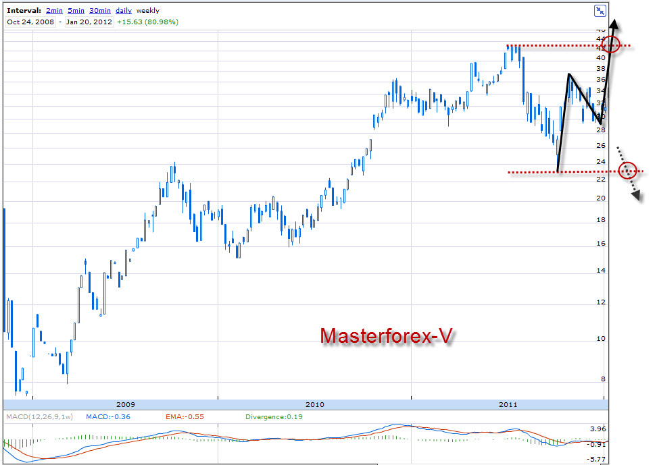
Task: Click the price axis label 40
Action: [601, 58]
